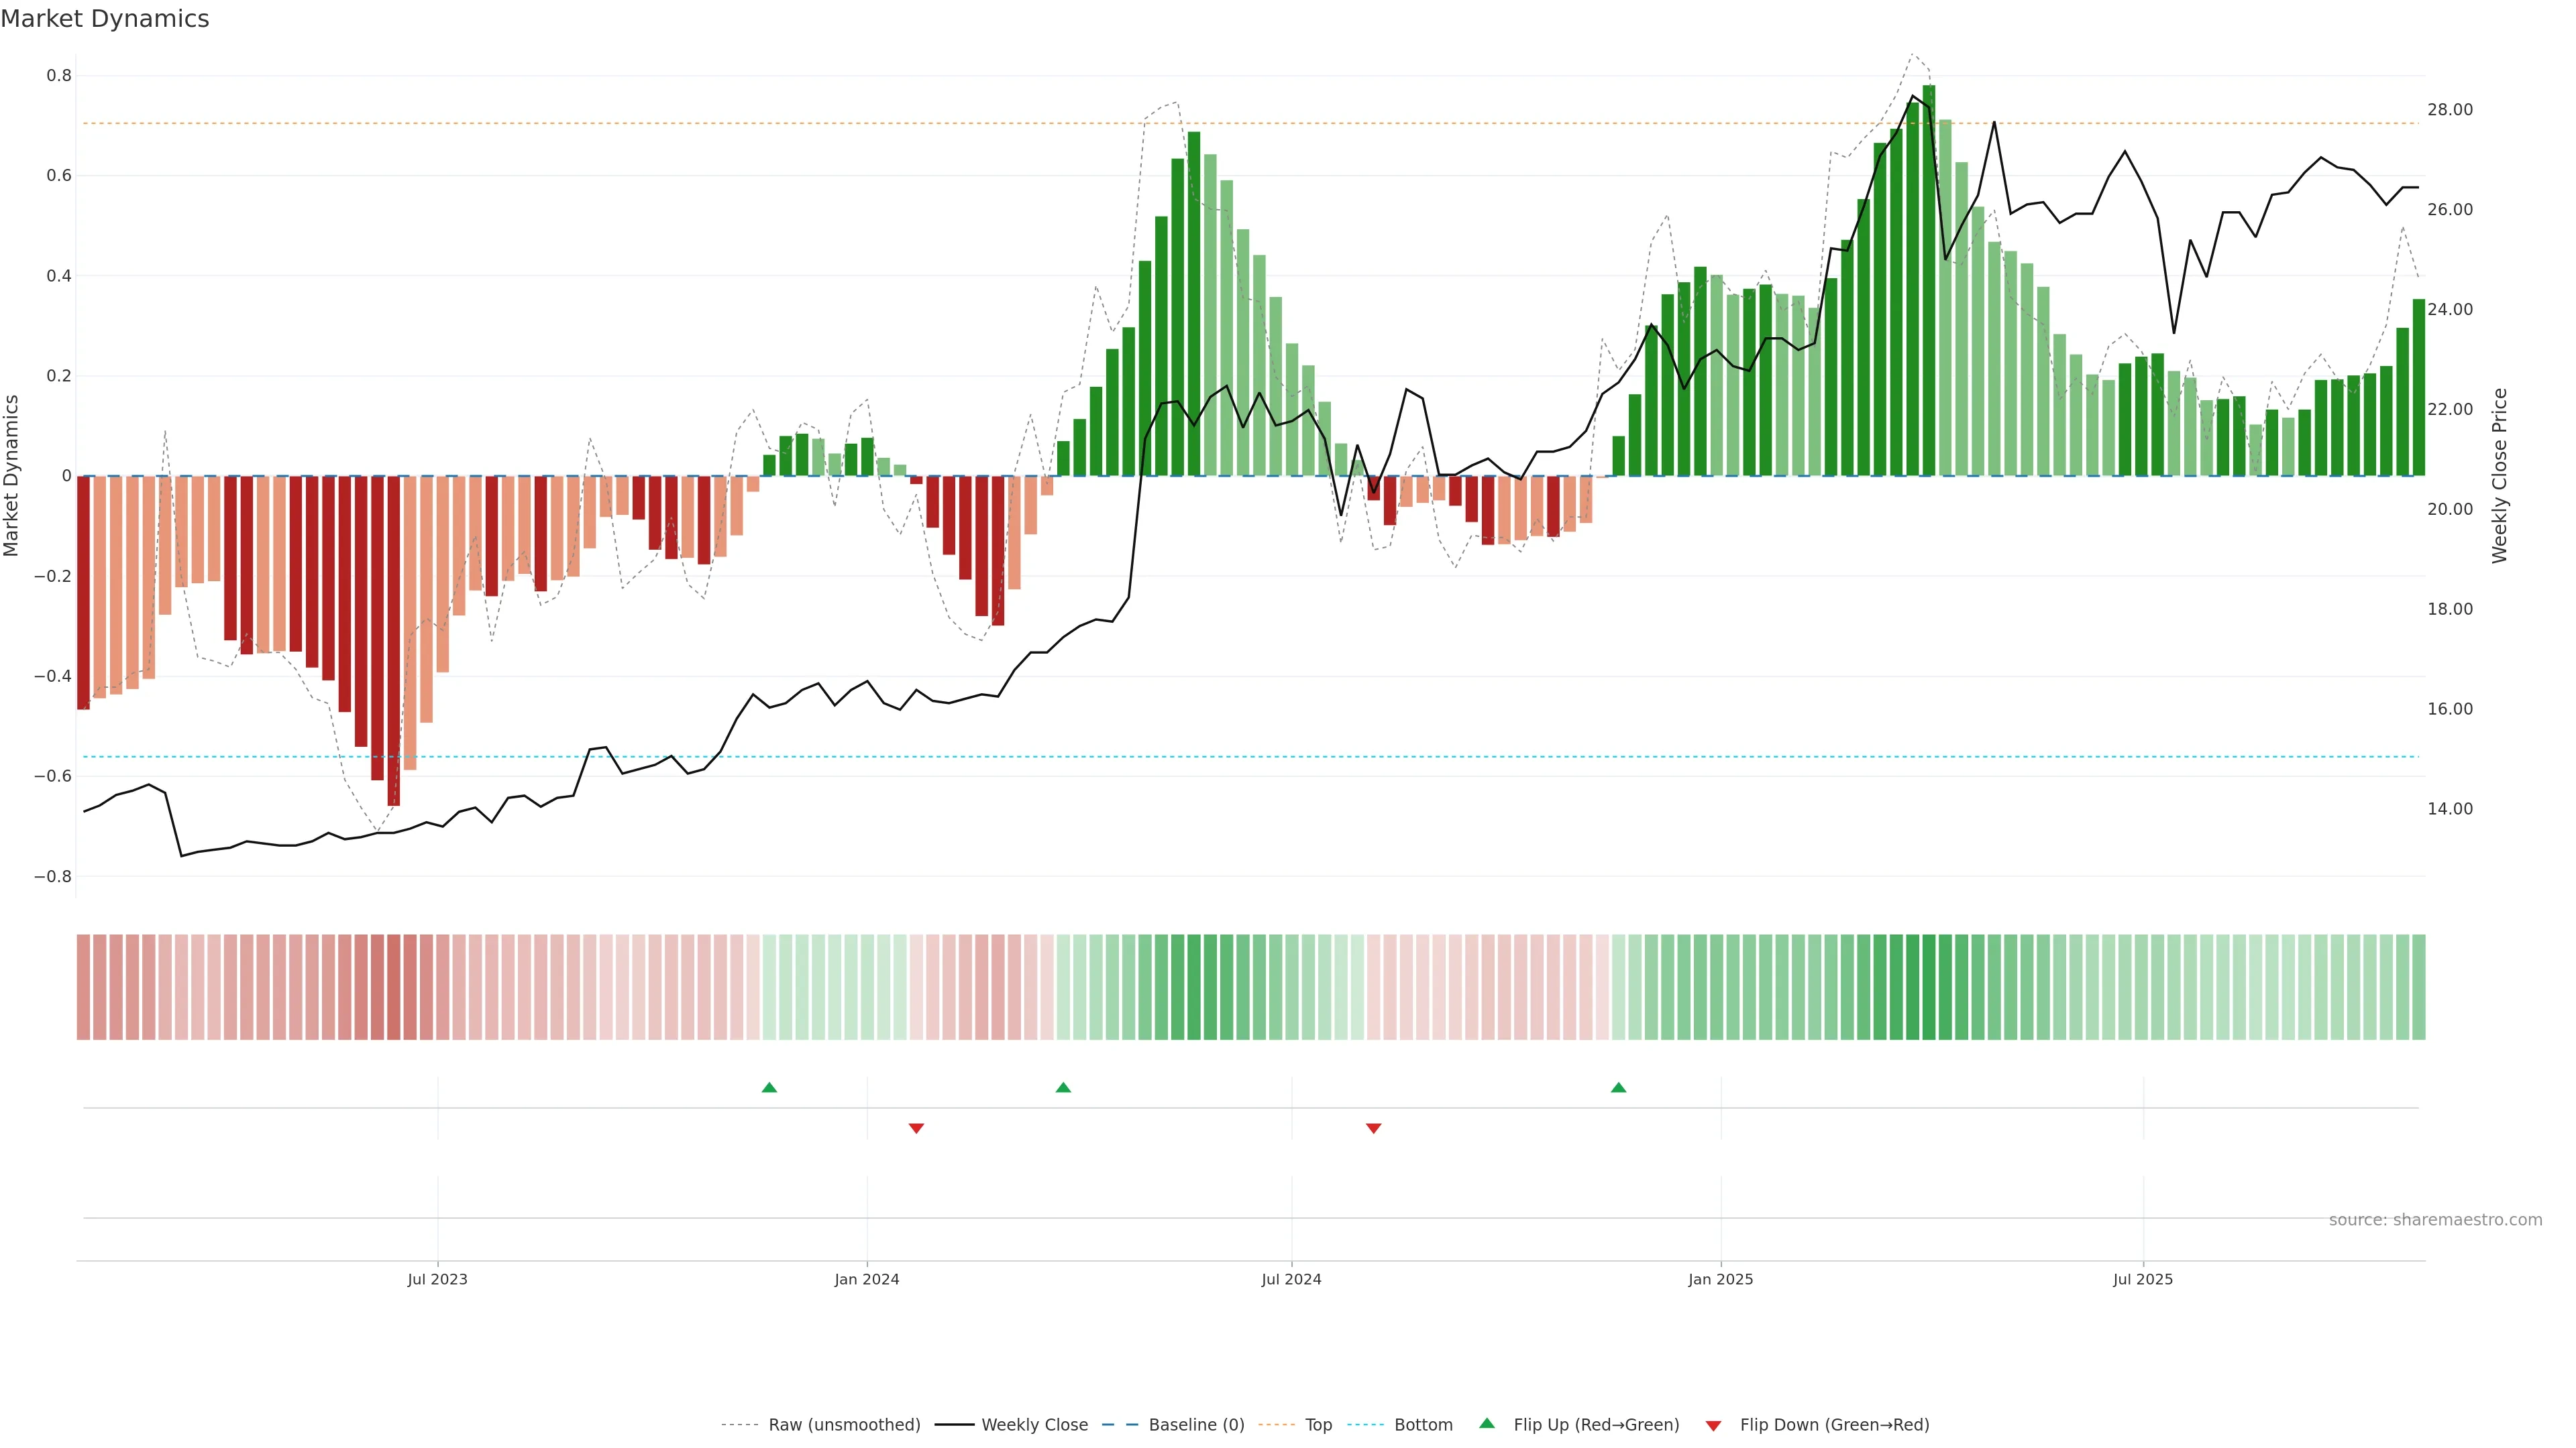Click the deepest dark red histogram bar
The height and width of the screenshot is (1448, 2576).
coord(394,640)
